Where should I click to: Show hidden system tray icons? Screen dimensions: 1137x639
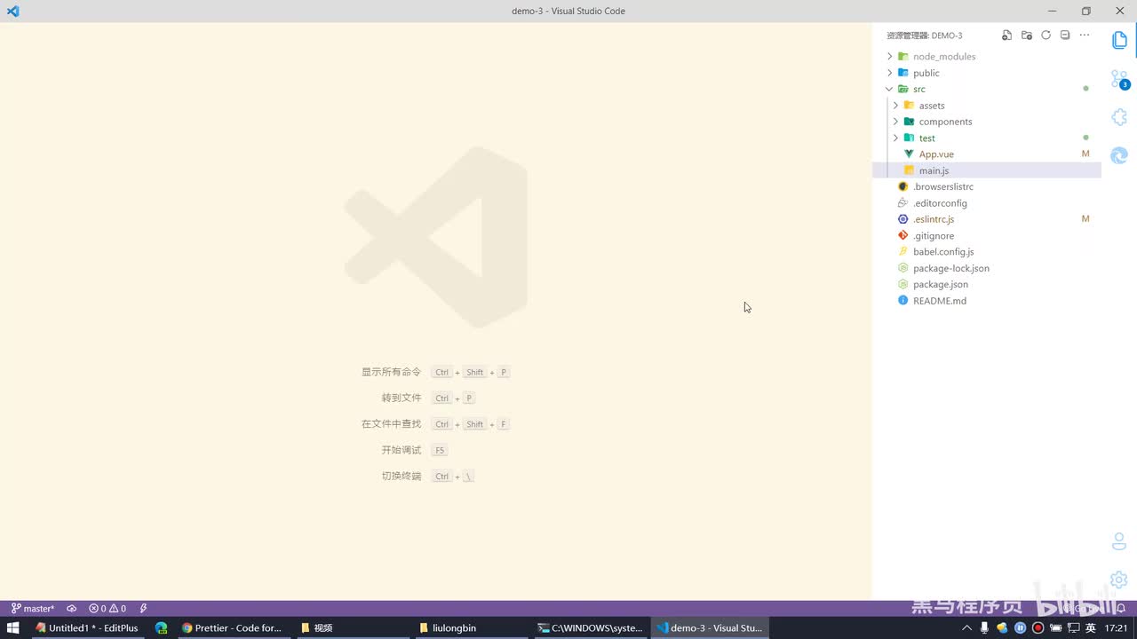[967, 627]
